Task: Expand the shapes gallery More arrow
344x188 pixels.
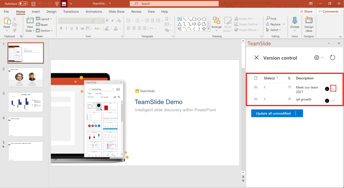Action: [x=208, y=29]
